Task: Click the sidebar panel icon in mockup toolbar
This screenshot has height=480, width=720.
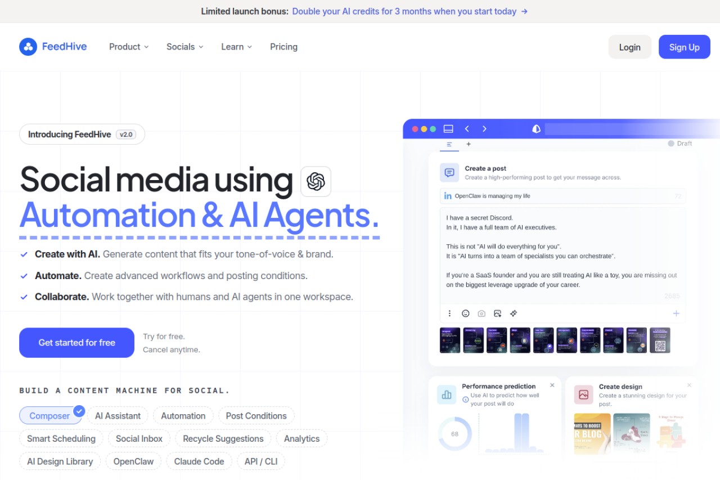Action: [x=448, y=129]
